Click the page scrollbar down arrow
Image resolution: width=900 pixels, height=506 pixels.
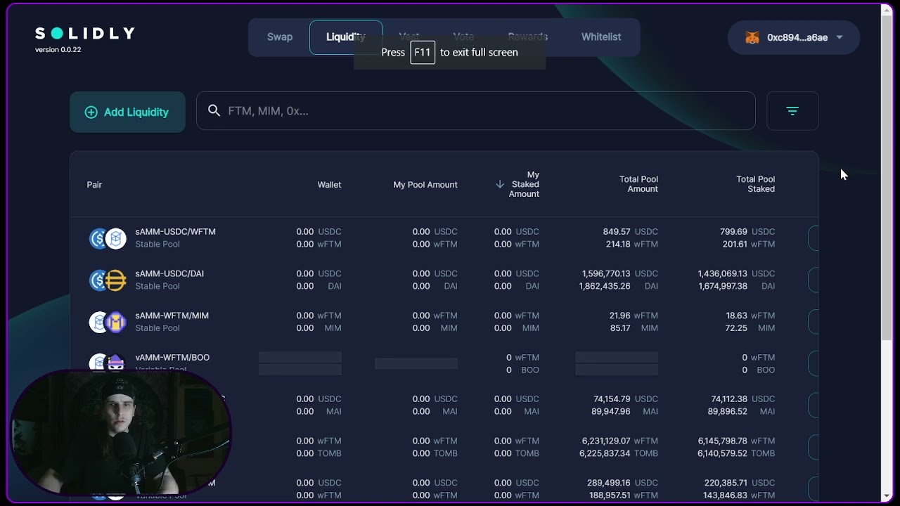point(887,497)
